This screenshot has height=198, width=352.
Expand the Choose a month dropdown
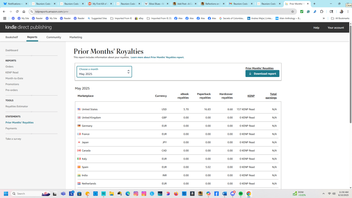(x=104, y=71)
